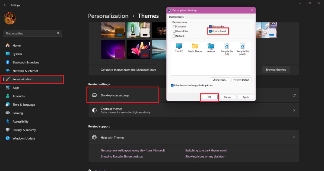Select the green bottle theme thumbnail
The image size is (324, 171).
[x=138, y=30]
